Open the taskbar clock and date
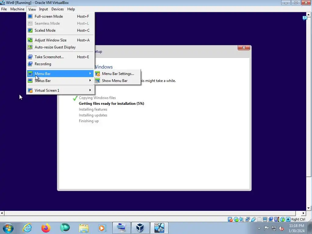 (296, 228)
